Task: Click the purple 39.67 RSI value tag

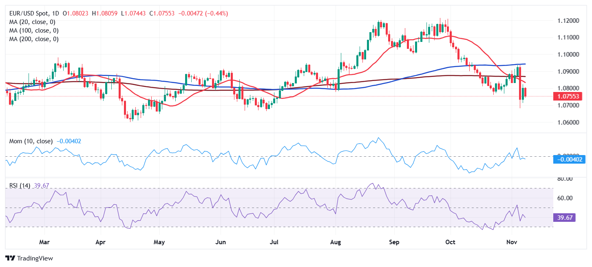Action: point(565,218)
